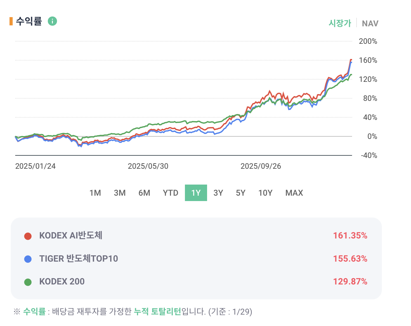Screen dimensions: 411x326
Task: Click the blue TIGER 반도체TOP10 legend dot
Action: click(x=28, y=259)
